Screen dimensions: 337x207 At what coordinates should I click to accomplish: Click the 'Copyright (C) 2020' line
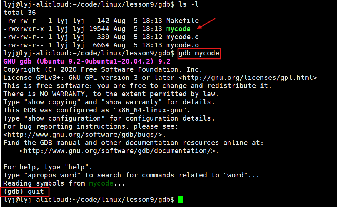point(103,69)
